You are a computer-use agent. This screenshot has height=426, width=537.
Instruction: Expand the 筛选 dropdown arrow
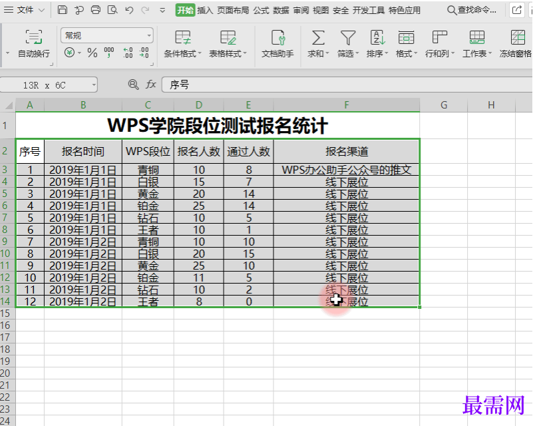357,53
